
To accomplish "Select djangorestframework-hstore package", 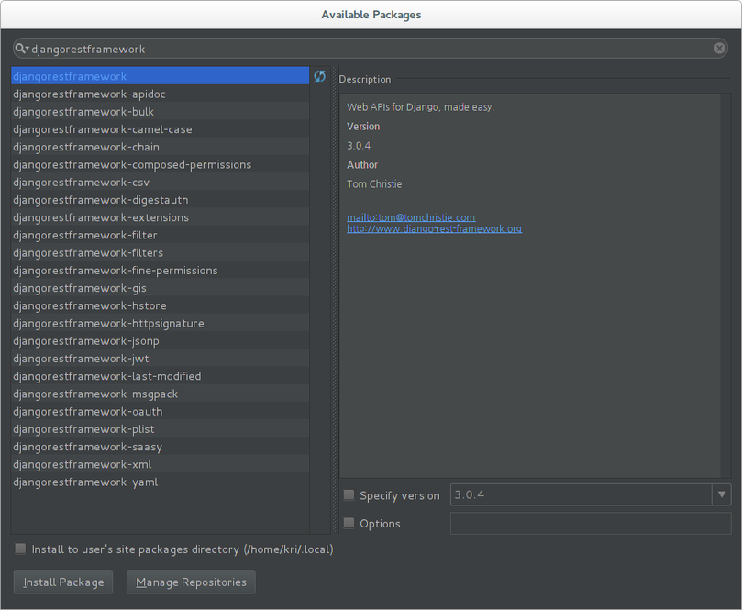I will [160, 305].
